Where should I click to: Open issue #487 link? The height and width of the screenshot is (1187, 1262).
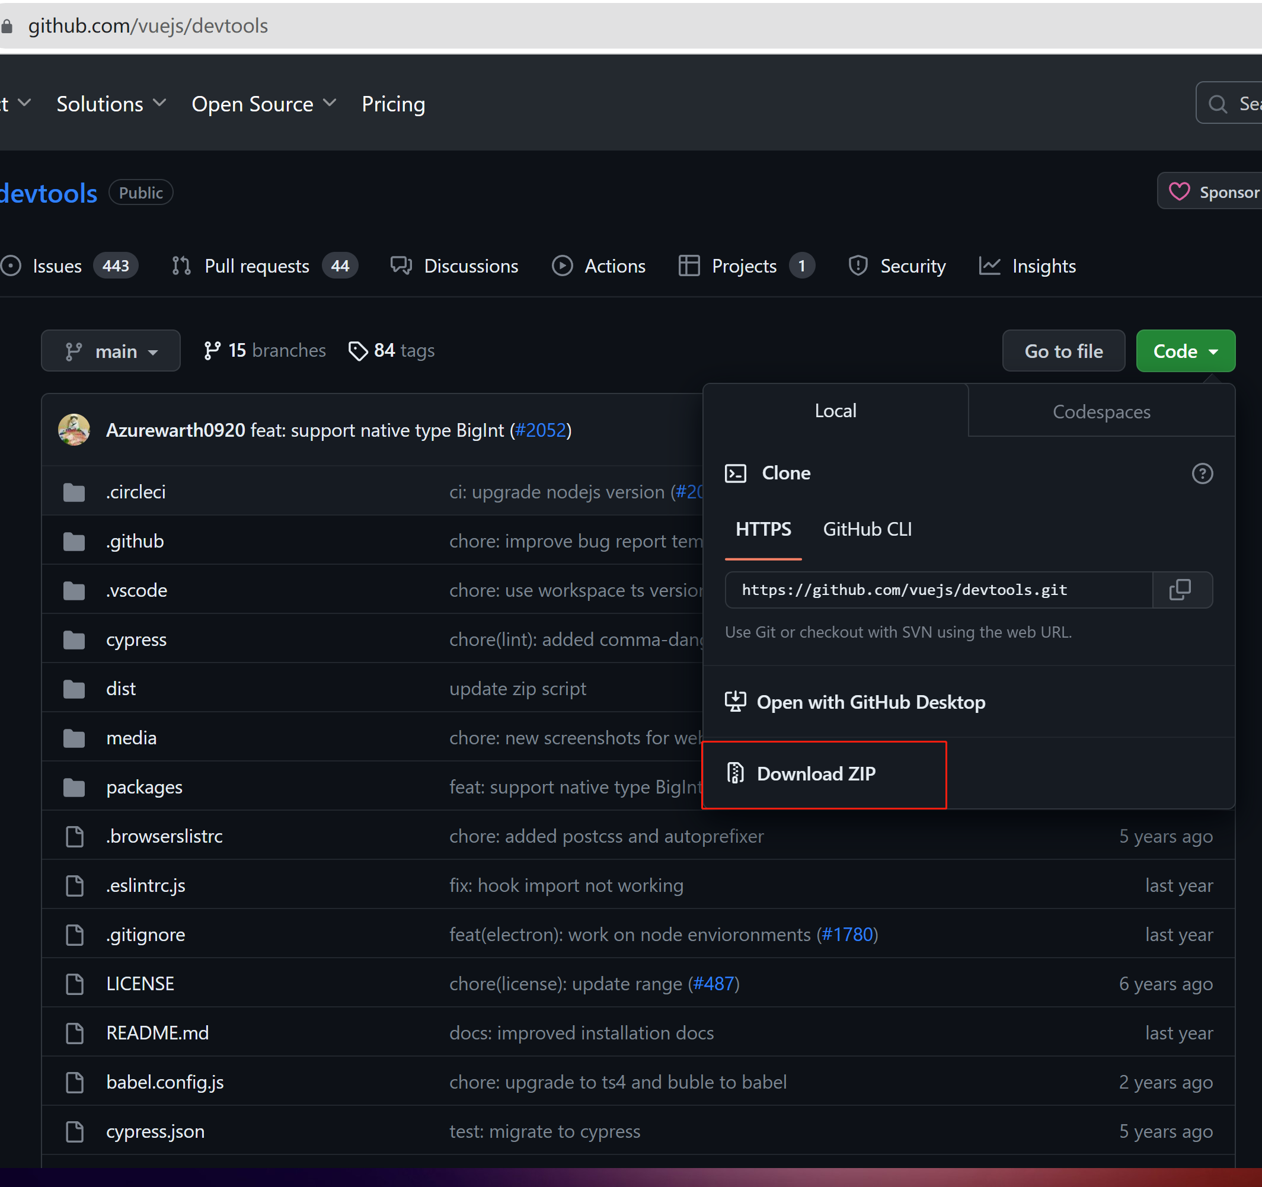tap(714, 983)
